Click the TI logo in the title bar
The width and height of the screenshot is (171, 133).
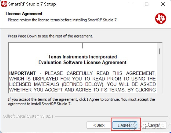(4, 4)
